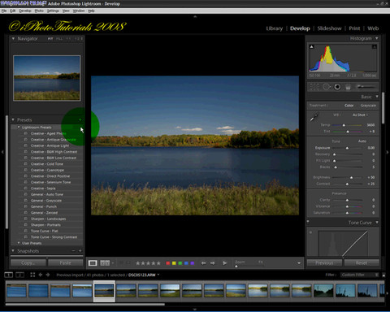Click the slideshow play arrow in toolbar
Viewport: 390px width, 312px height.
coord(224,263)
